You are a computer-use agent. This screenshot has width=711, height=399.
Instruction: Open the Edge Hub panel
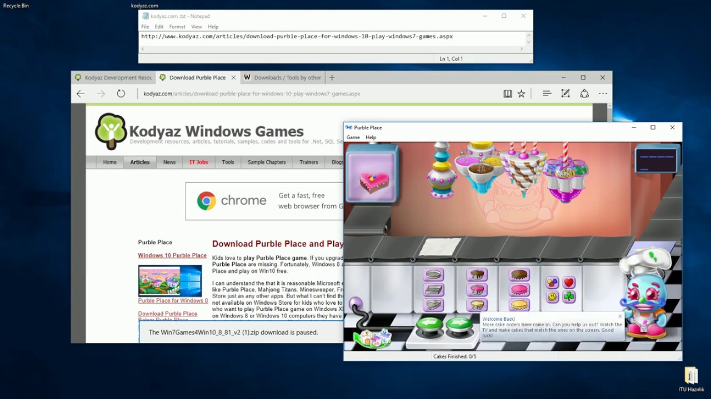tap(547, 94)
